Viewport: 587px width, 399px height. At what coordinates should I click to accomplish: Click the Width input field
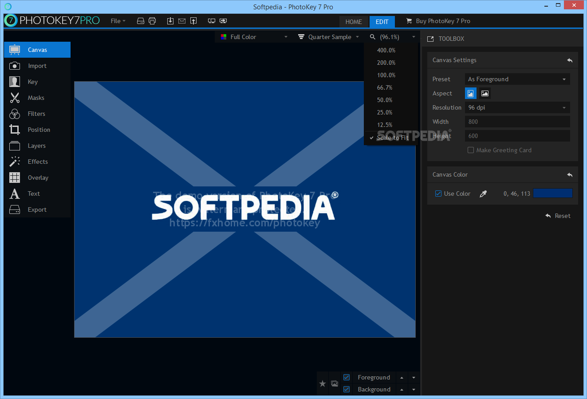pos(517,122)
